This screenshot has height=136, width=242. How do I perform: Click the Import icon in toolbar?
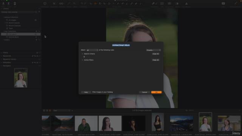(x=3, y=3)
